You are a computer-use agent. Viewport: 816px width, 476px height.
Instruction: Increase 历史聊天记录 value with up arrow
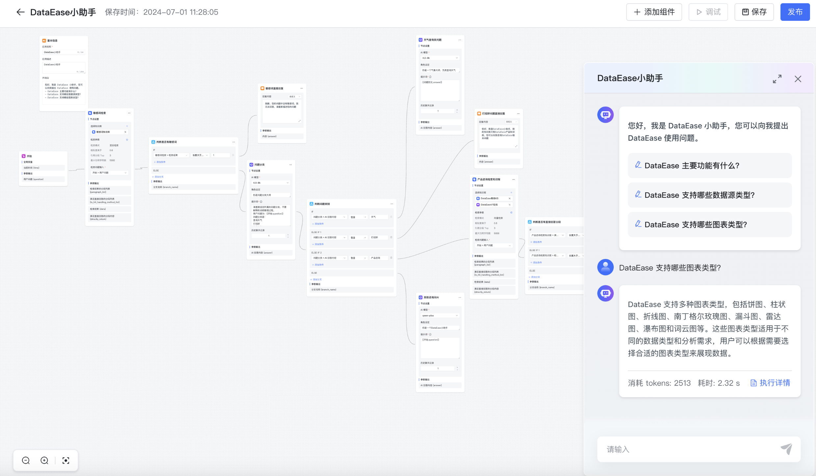pos(457,109)
